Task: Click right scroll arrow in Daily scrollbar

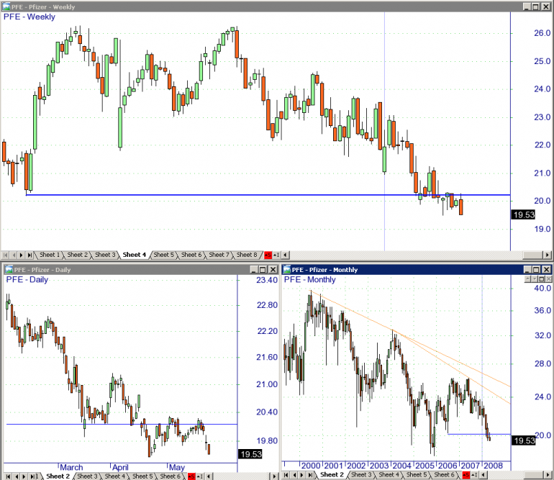Action: (274, 476)
